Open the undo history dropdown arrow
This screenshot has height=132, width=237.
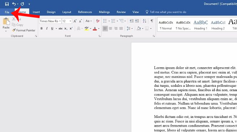(18, 4)
